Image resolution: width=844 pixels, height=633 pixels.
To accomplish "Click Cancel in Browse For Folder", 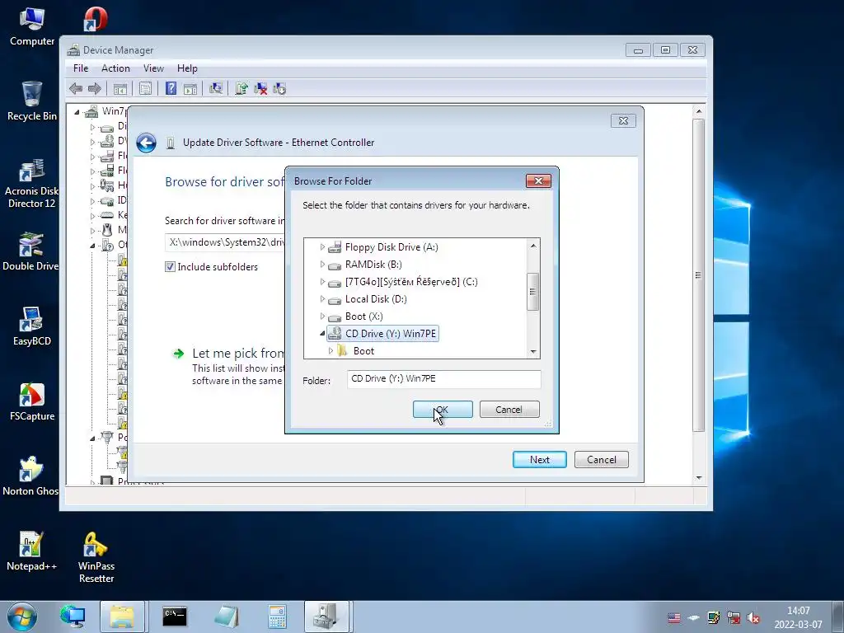I will (x=509, y=409).
